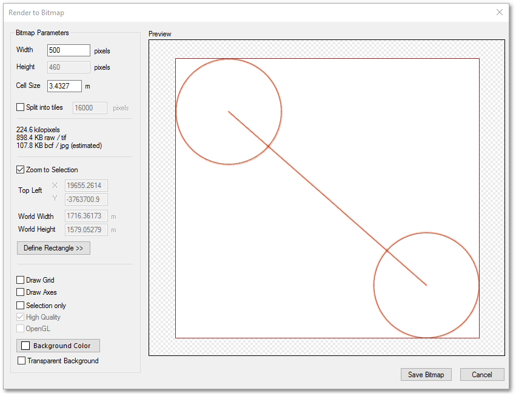Toggle the OpenGL checkbox

click(x=21, y=328)
